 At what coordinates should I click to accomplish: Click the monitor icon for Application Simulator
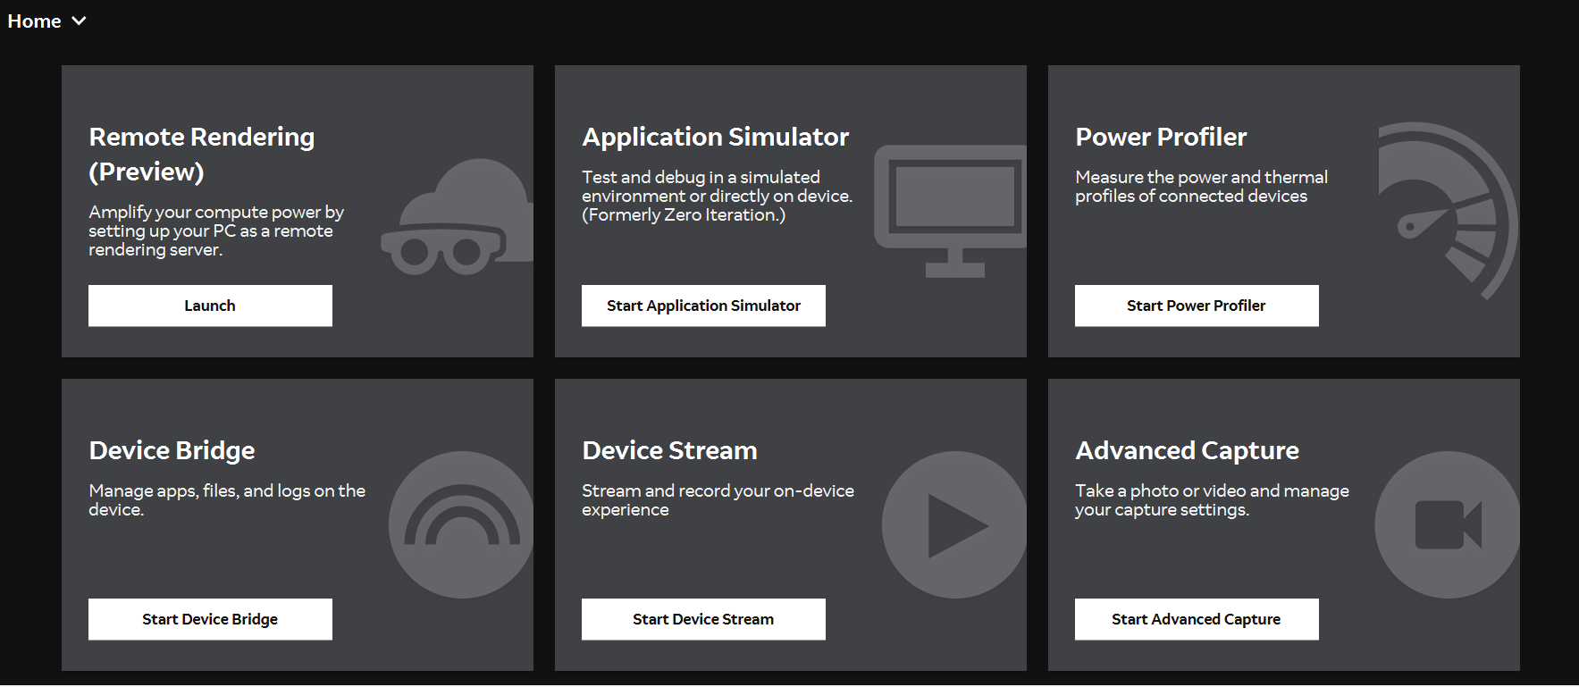tap(953, 209)
